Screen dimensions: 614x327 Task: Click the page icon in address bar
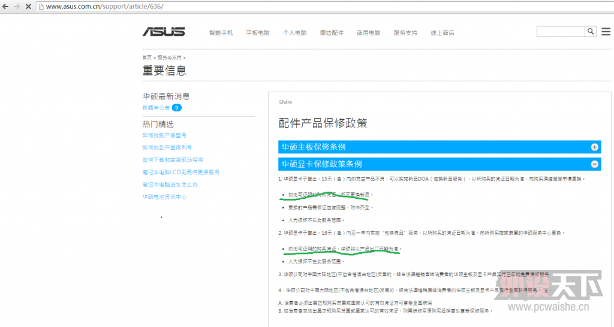(41, 7)
